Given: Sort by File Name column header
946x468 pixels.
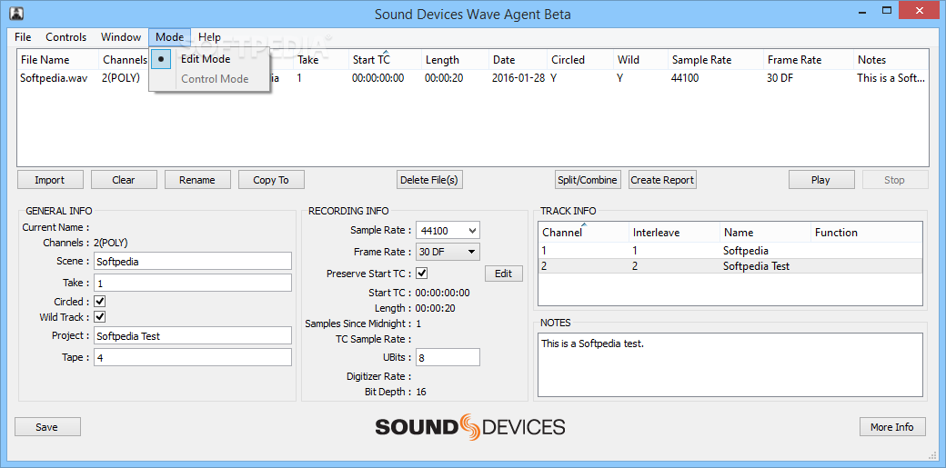Looking at the screenshot, I should click(58, 60).
